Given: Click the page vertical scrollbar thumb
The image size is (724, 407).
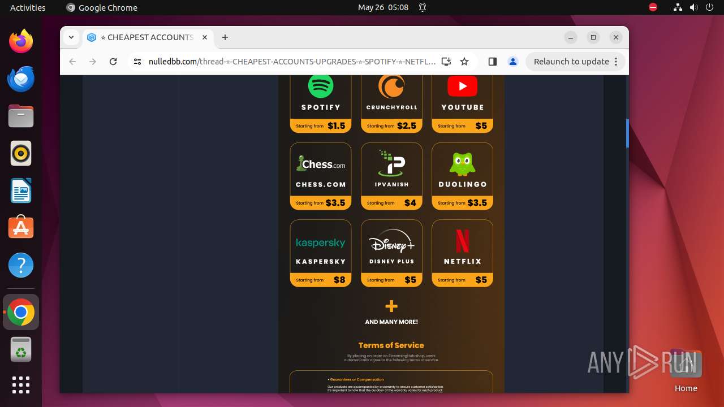Looking at the screenshot, I should coord(627,133).
